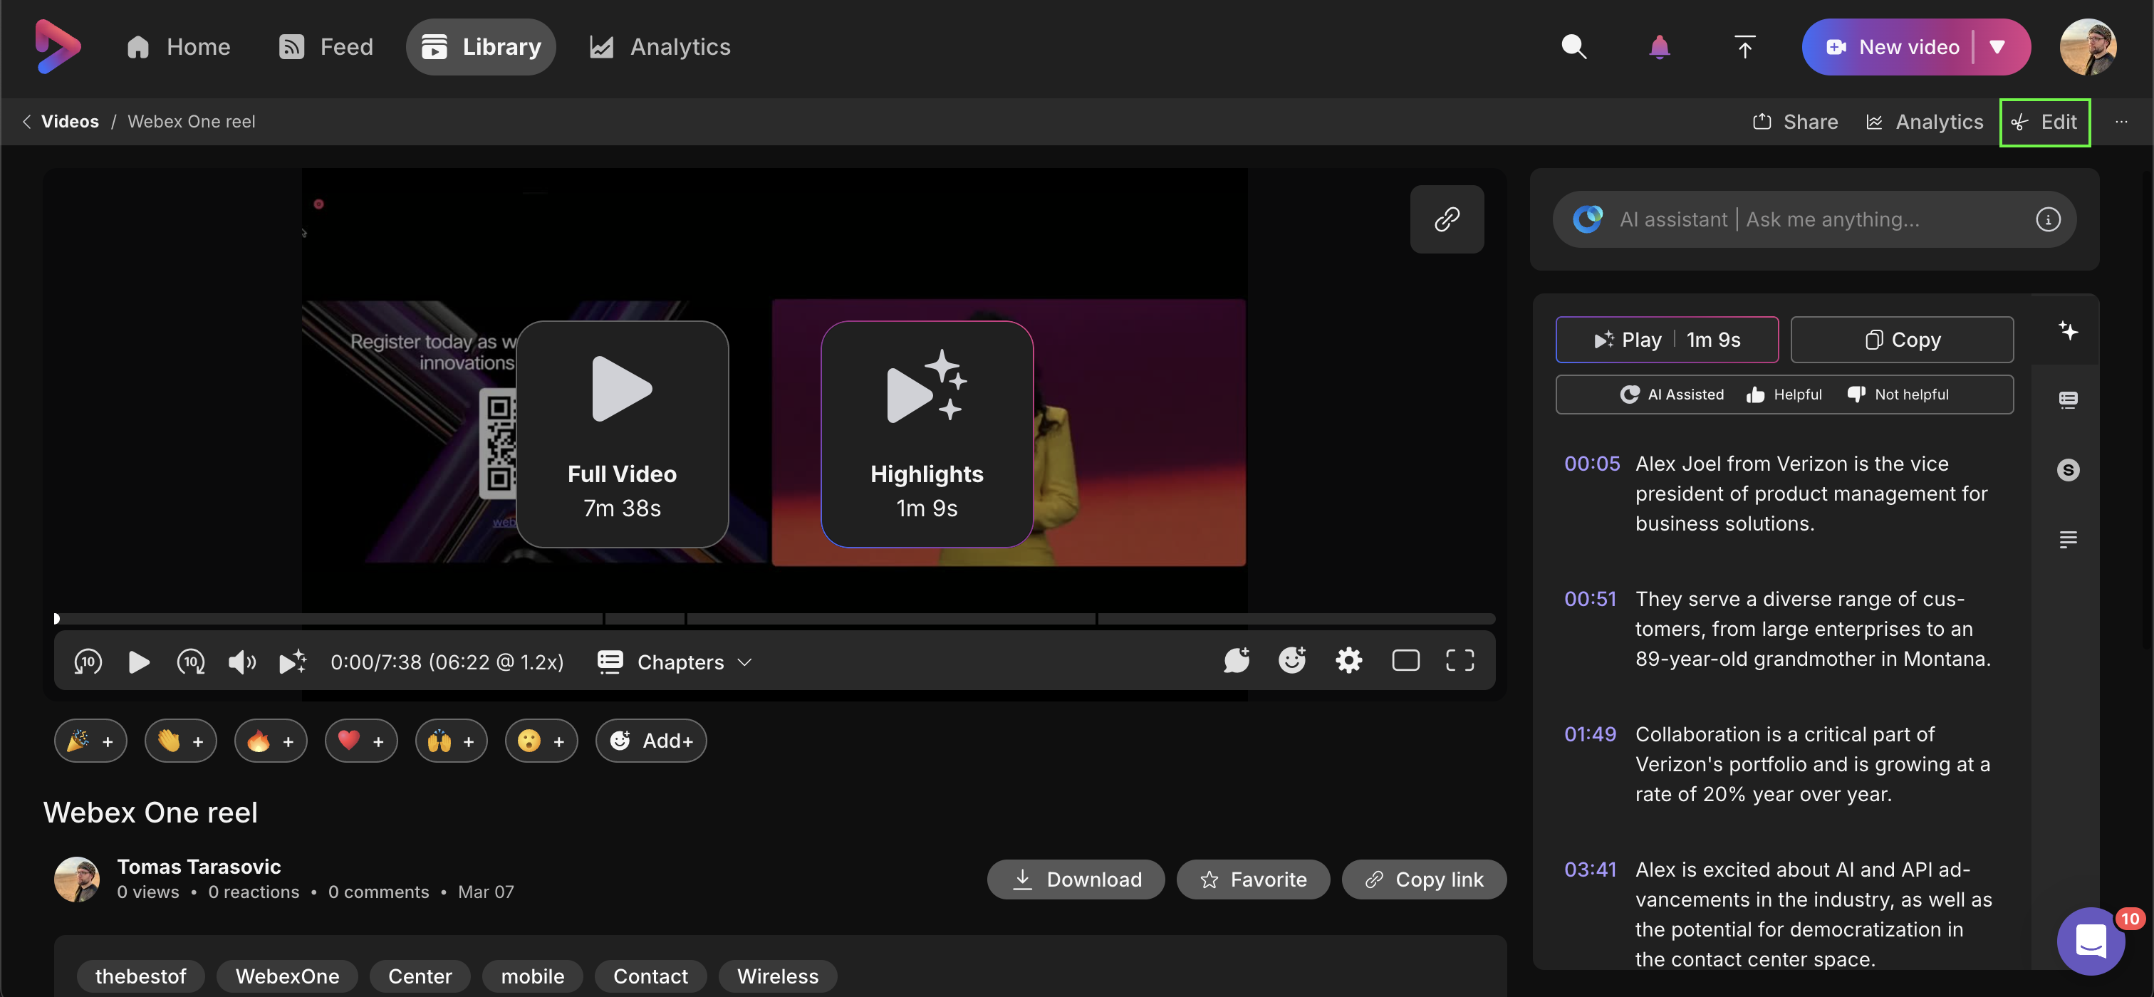
Task: Enter fullscreen mode
Action: coord(1460,660)
